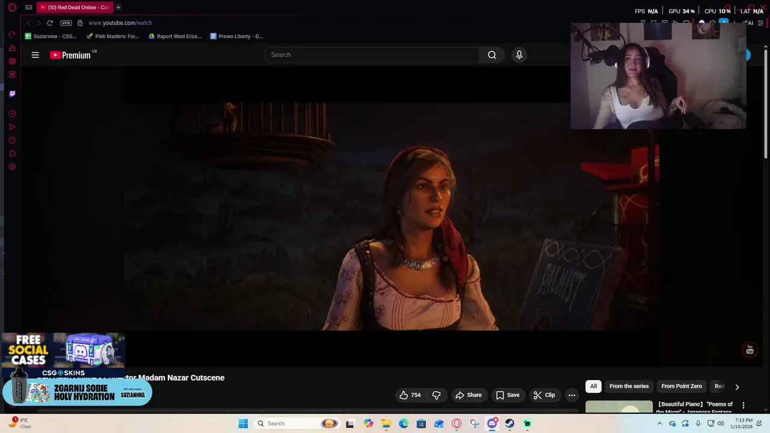Viewport: 770px width, 433px height.
Task: Open Microsoft Edge from the taskbar
Action: coord(404,423)
